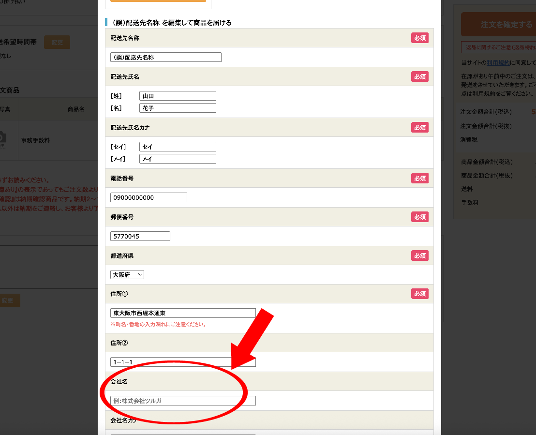Click the 返品に関するご注意 notice box
The width and height of the screenshot is (536, 435).
[x=498, y=47]
